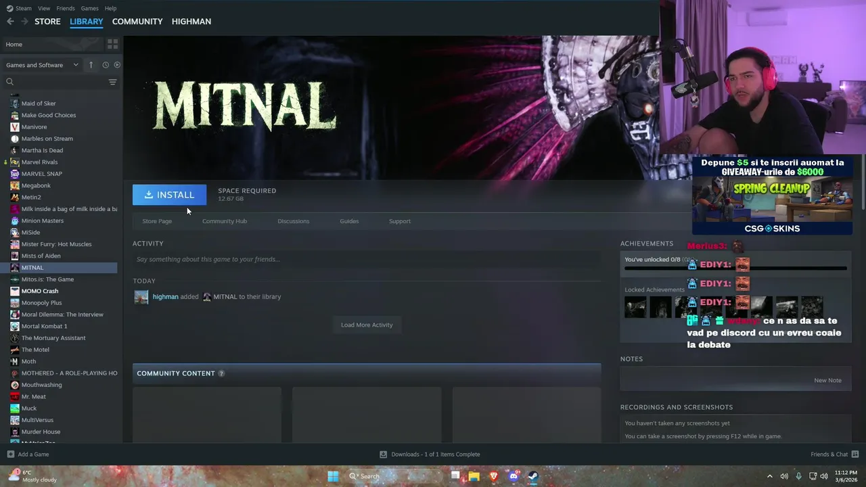Open Discord from the taskbar
Image resolution: width=866 pixels, height=487 pixels.
coord(514,476)
